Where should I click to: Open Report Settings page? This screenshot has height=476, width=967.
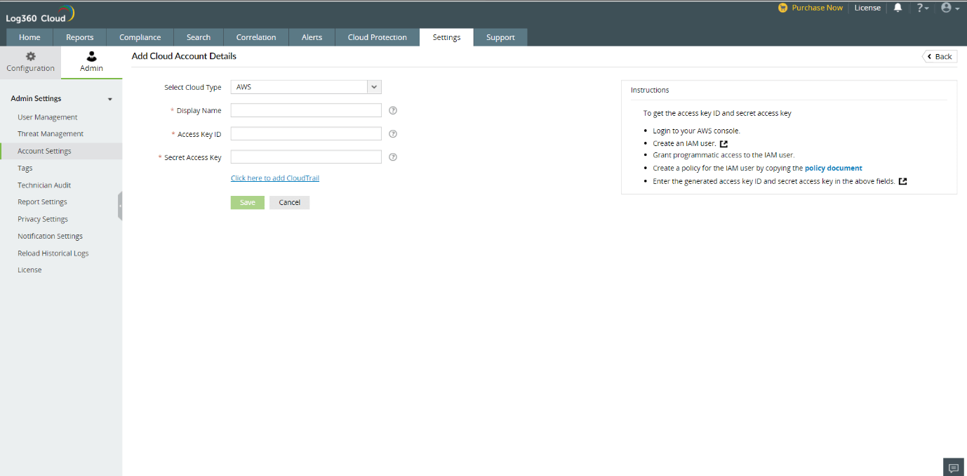pos(42,202)
